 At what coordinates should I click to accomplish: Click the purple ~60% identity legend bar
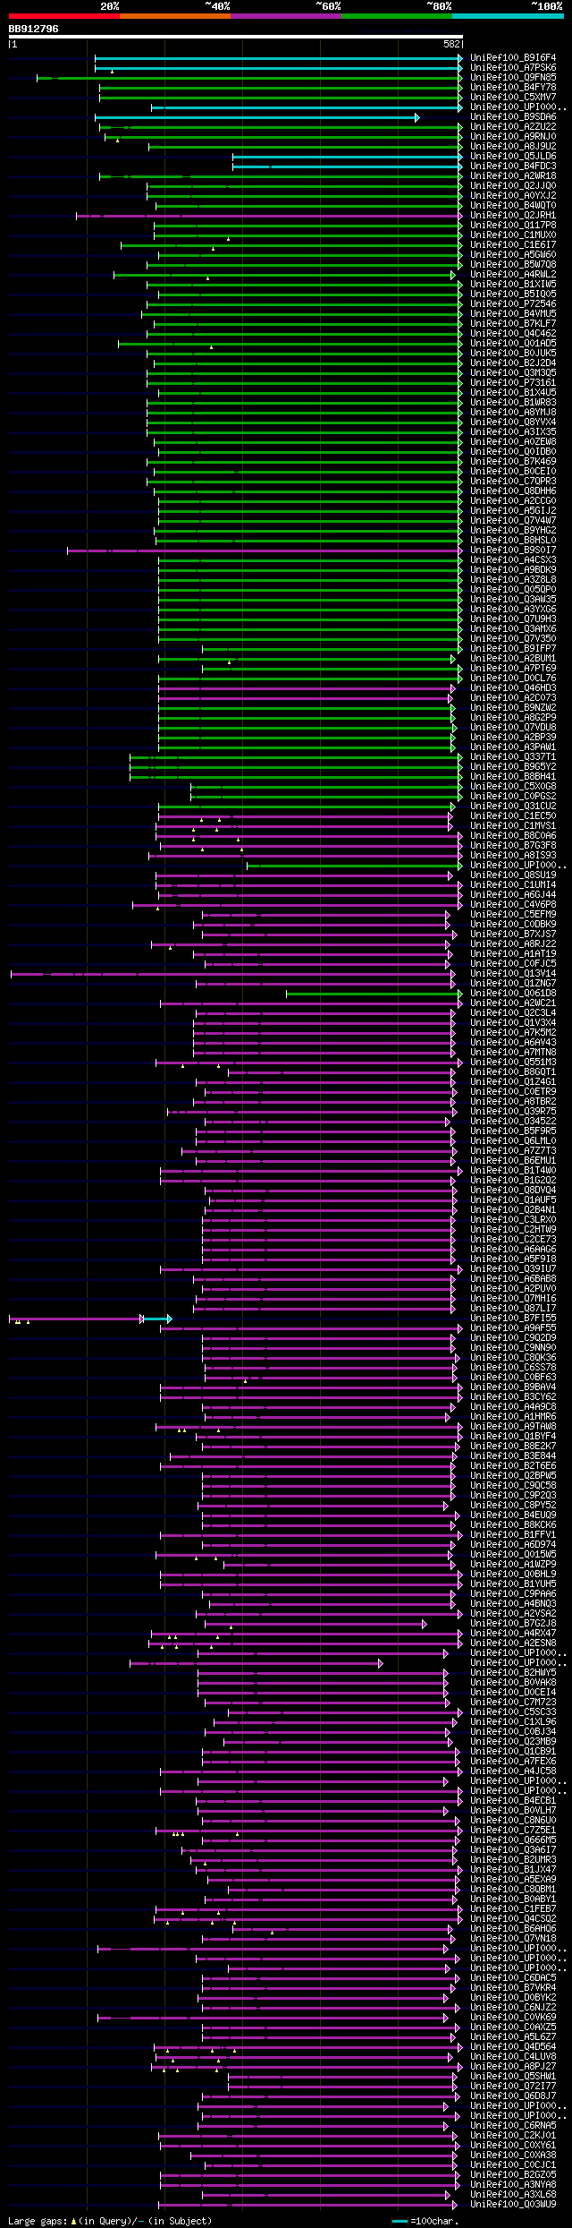pos(286,16)
